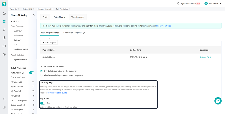Open the routing flow icon in sidebar

point(4,30)
